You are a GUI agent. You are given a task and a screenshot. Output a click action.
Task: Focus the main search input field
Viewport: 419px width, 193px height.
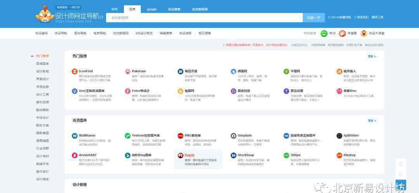204,17
